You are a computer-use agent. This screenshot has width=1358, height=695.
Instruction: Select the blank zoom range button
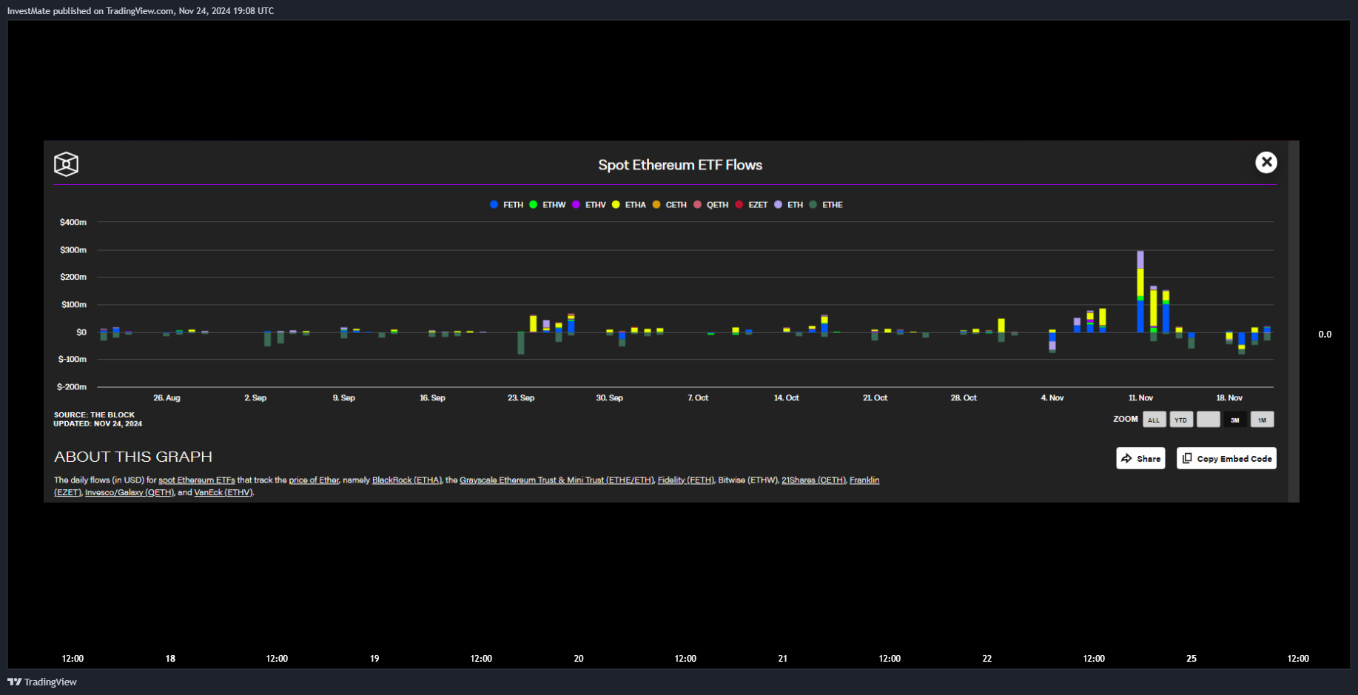click(x=1208, y=420)
